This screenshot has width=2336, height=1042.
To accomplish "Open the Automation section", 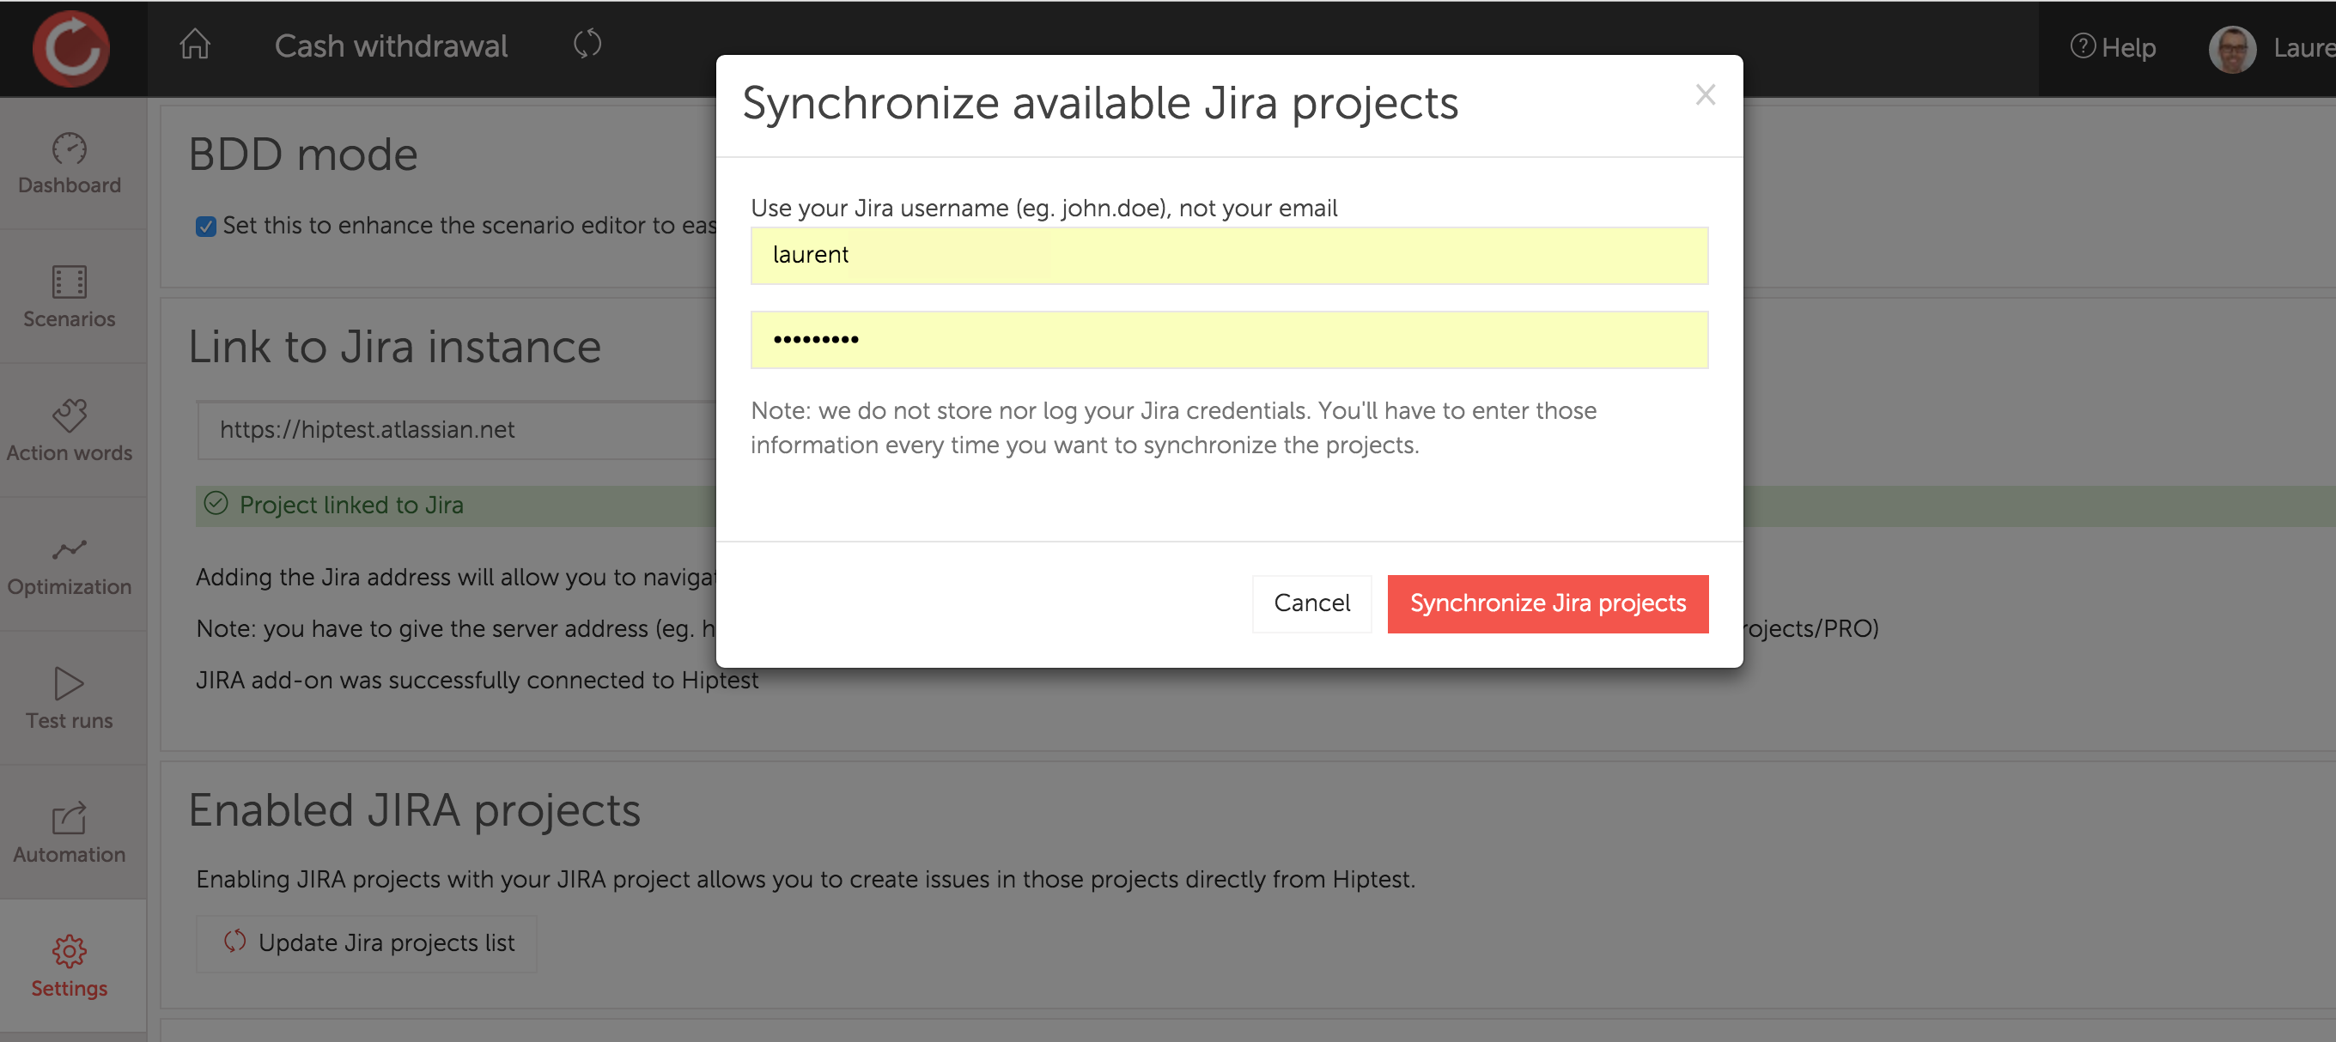I will pos(70,833).
